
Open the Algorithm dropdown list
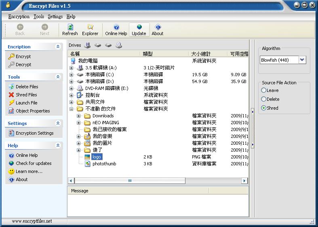[x=302, y=60]
